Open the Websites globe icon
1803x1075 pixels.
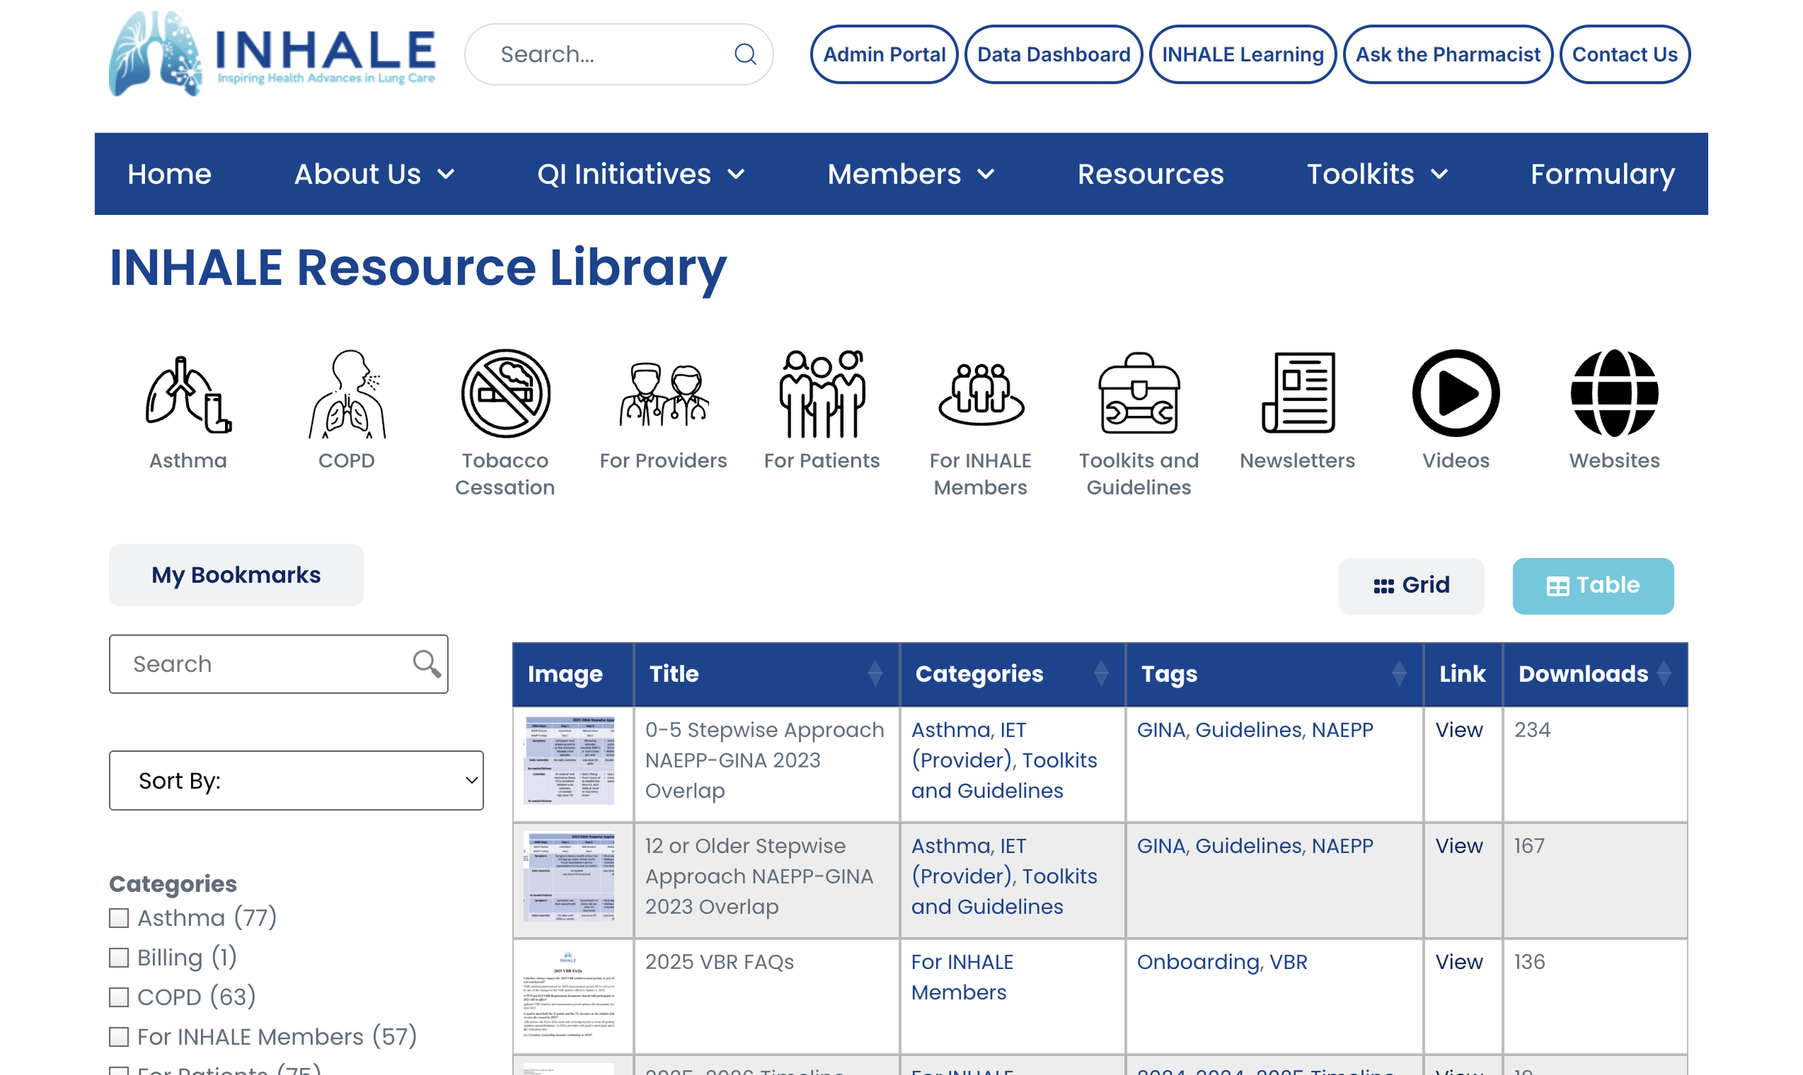(1614, 395)
